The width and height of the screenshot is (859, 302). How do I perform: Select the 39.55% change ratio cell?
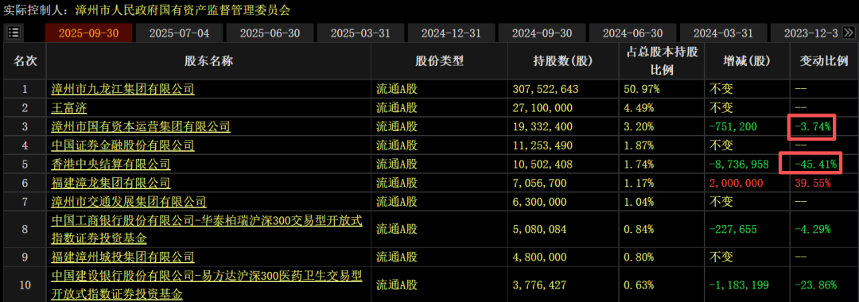pos(812,183)
